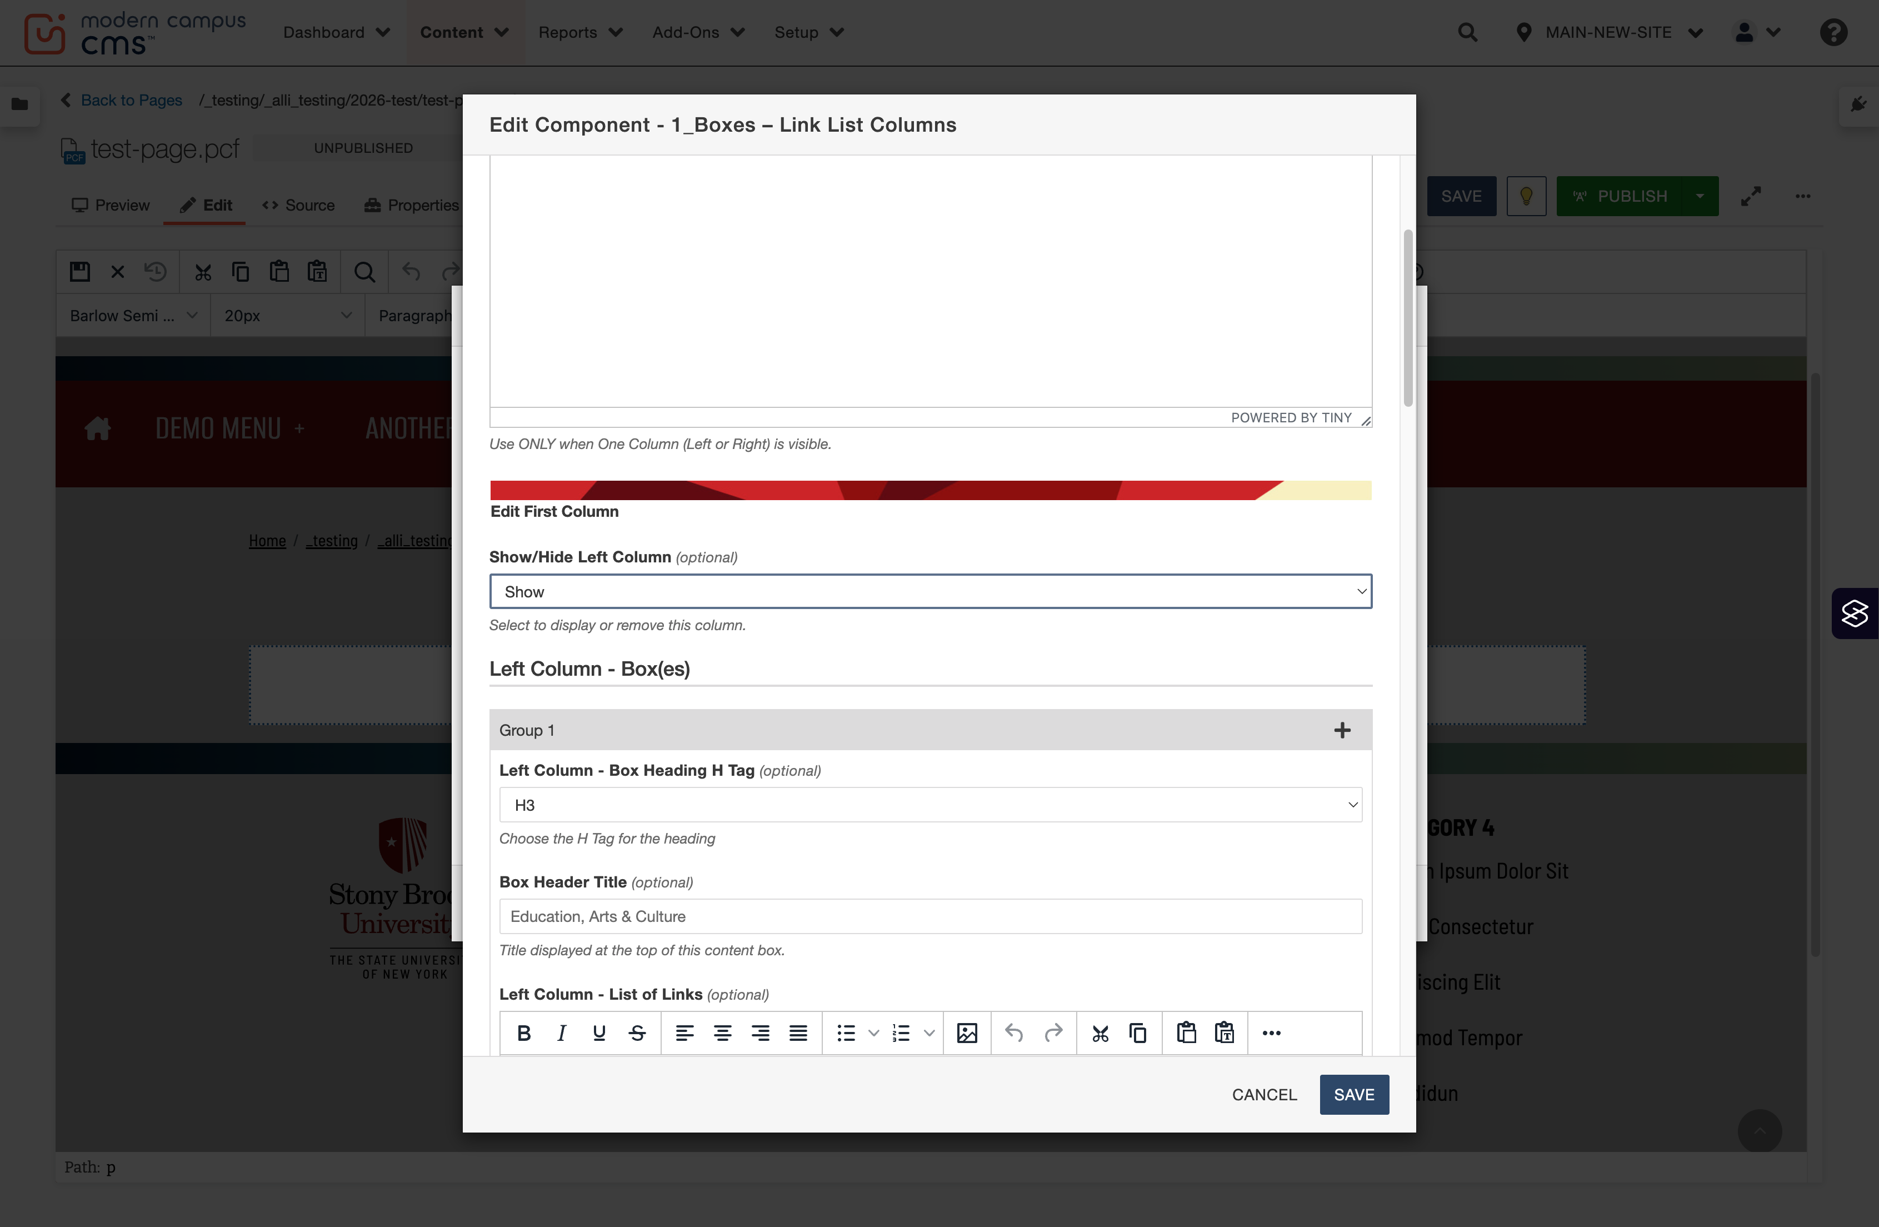Open the user account menu
This screenshot has width=1879, height=1227.
(x=1757, y=32)
